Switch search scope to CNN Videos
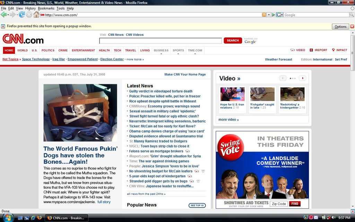This screenshot has width=355, height=222. (x=135, y=35)
